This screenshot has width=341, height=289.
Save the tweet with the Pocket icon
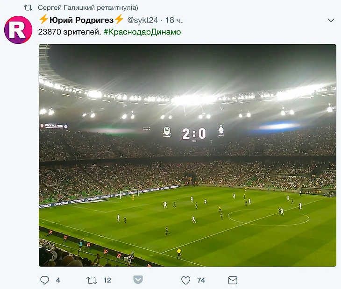138,280
